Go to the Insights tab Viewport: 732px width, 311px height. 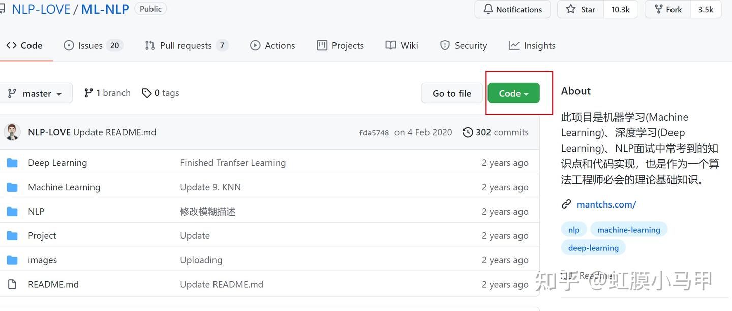[532, 45]
